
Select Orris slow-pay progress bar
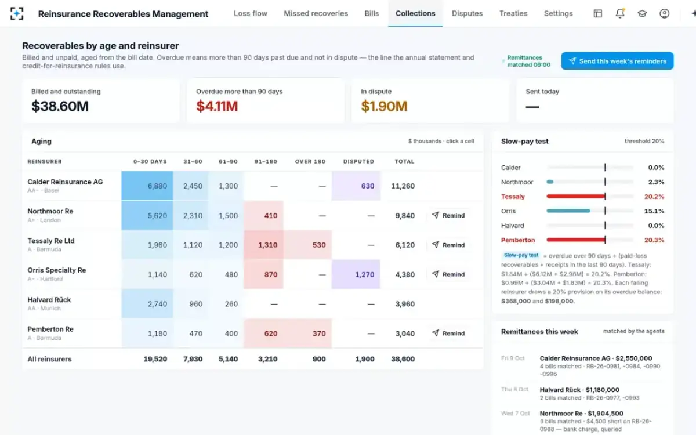(590, 211)
